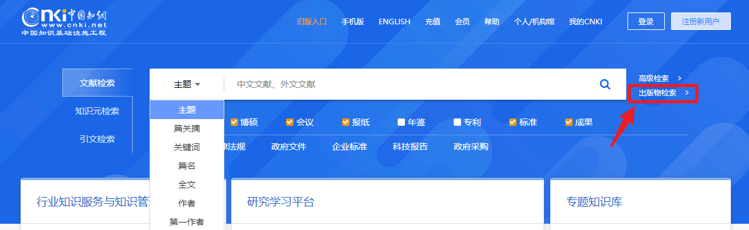The image size is (749, 230).
Task: Open 手机版 link
Action: [353, 22]
